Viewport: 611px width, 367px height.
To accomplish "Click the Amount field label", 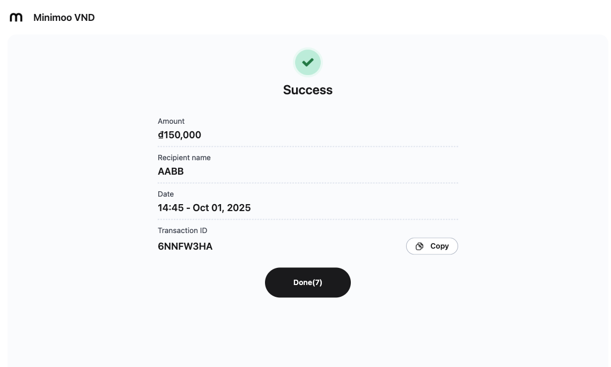I will point(171,121).
